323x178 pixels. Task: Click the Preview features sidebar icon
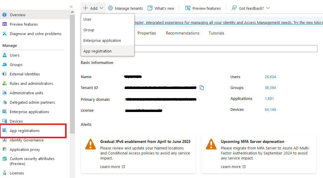pos(4,24)
